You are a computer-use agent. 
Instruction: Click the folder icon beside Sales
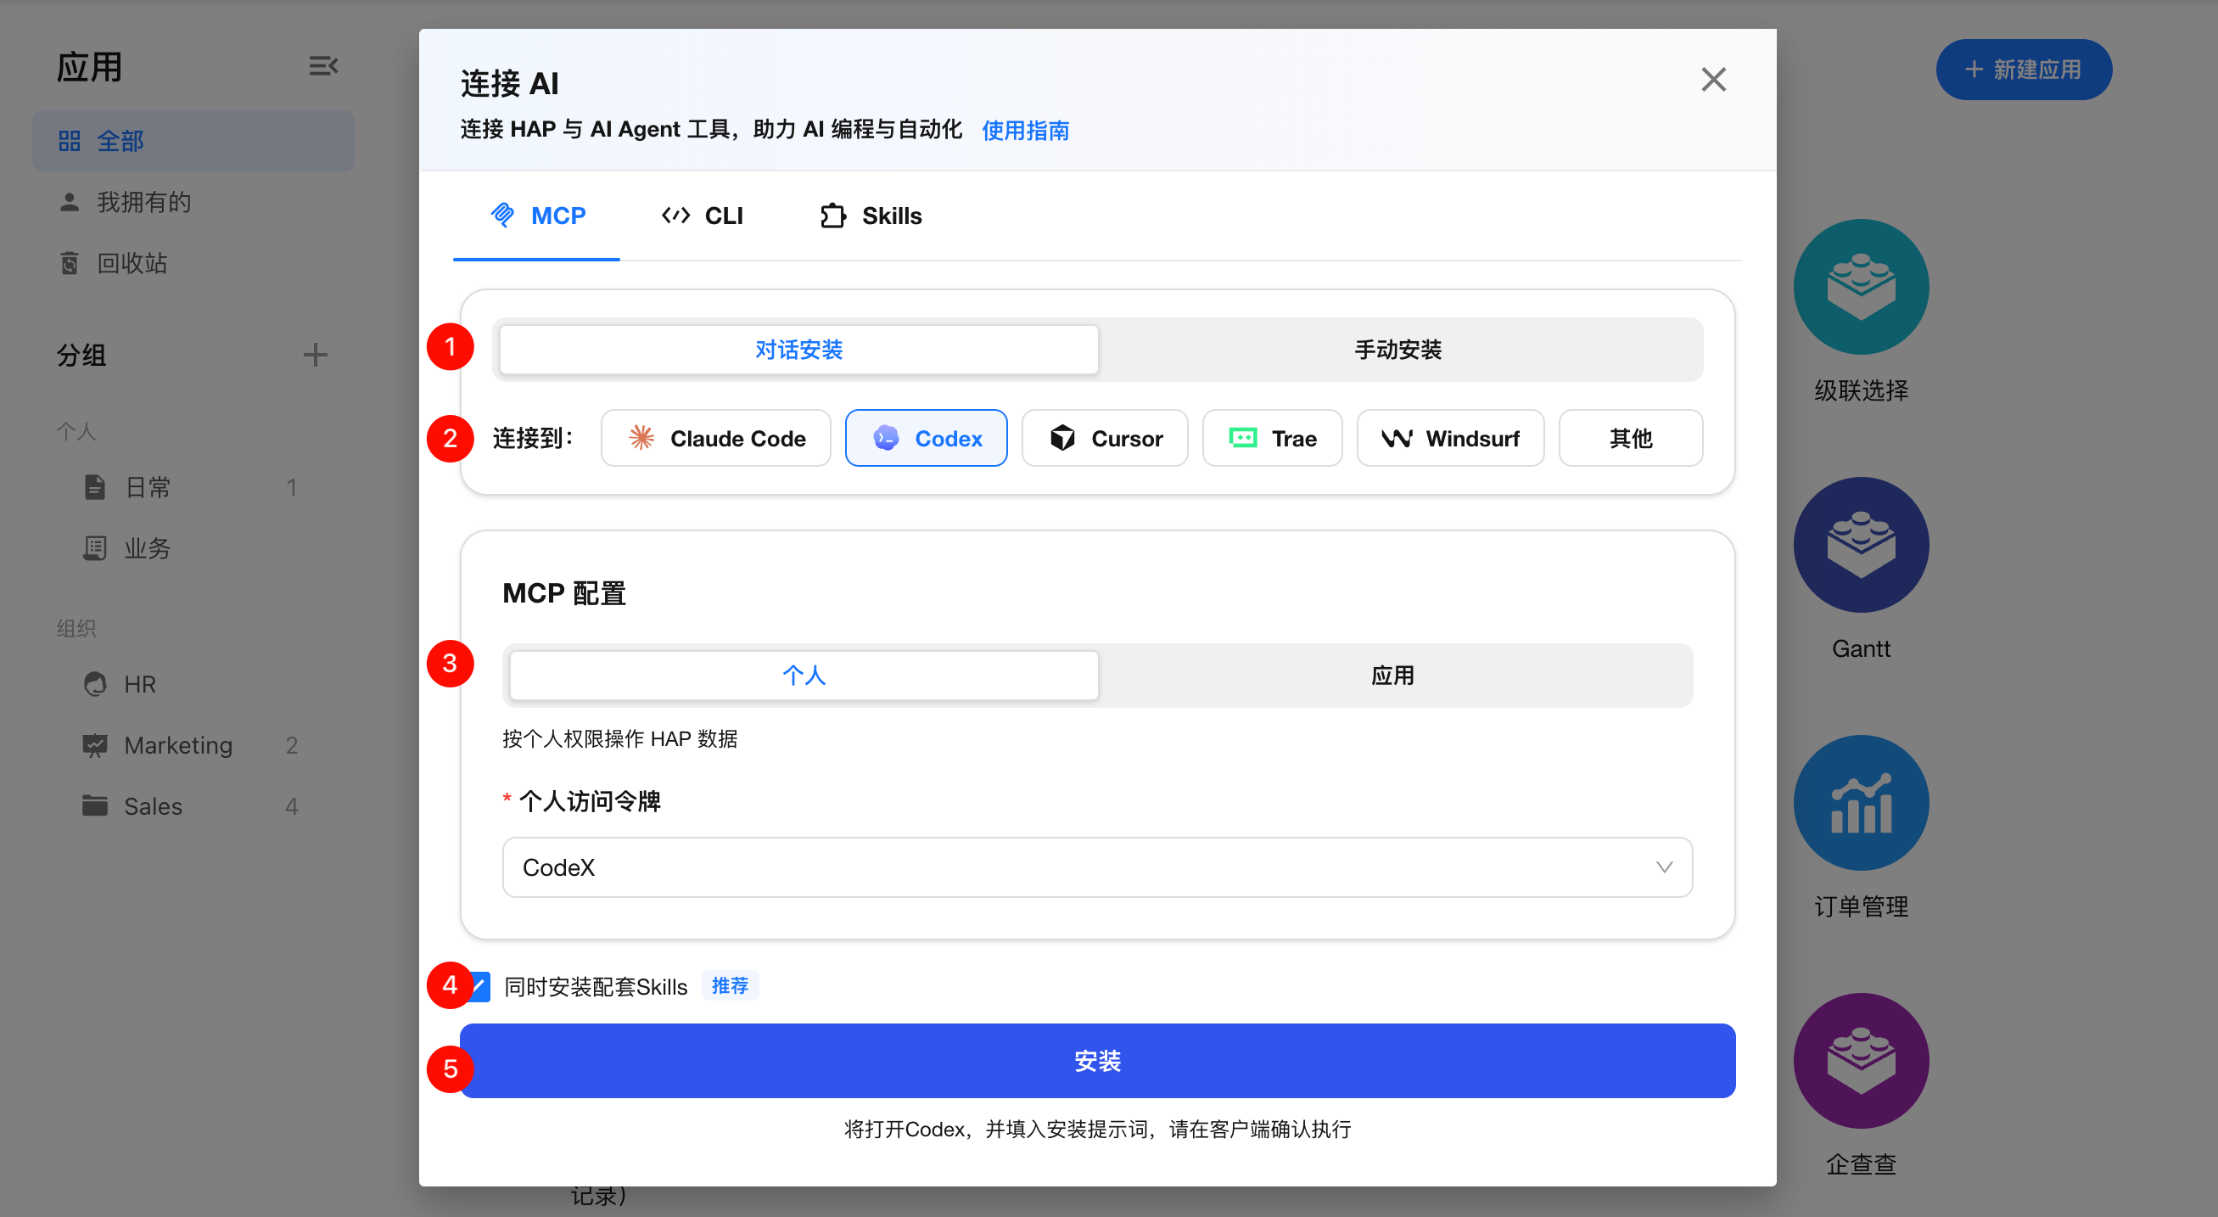[x=95, y=806]
